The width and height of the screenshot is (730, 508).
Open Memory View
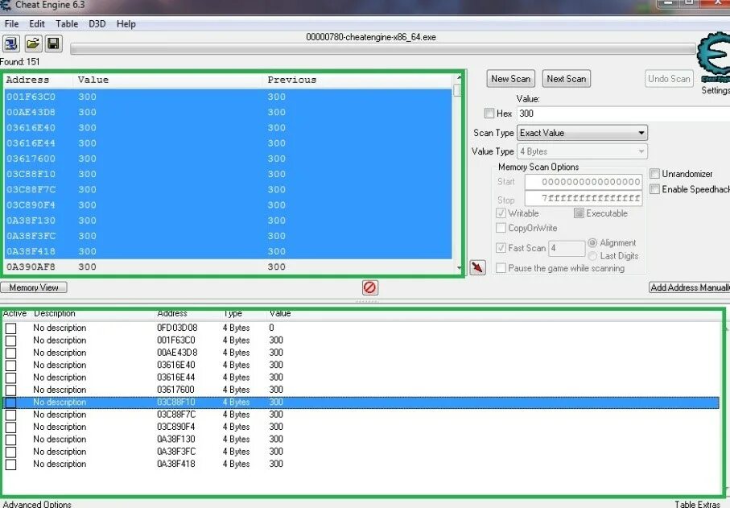click(x=34, y=287)
